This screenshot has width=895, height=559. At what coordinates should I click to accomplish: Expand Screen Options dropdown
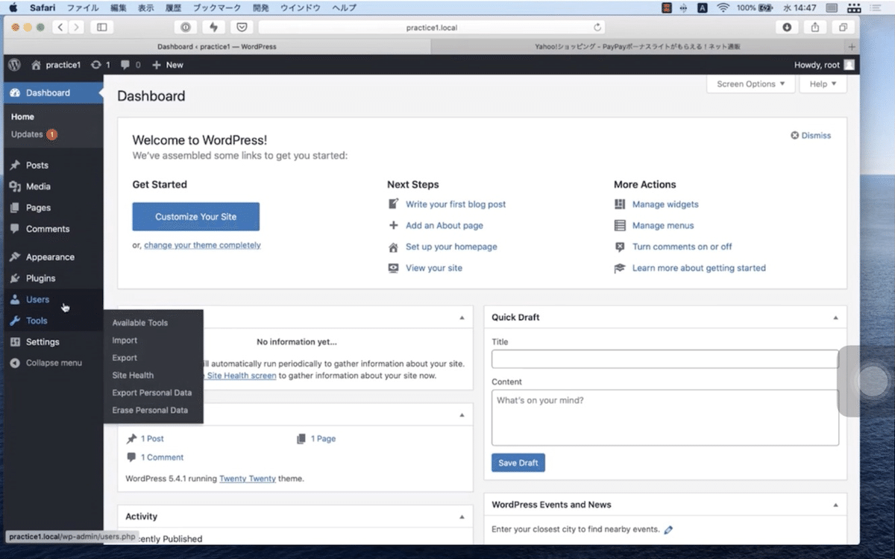(x=750, y=84)
